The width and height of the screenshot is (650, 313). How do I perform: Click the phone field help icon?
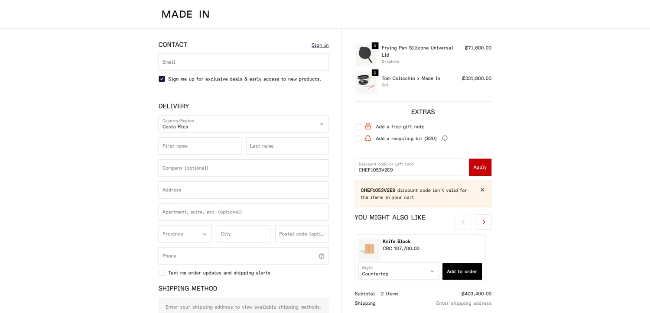(322, 256)
